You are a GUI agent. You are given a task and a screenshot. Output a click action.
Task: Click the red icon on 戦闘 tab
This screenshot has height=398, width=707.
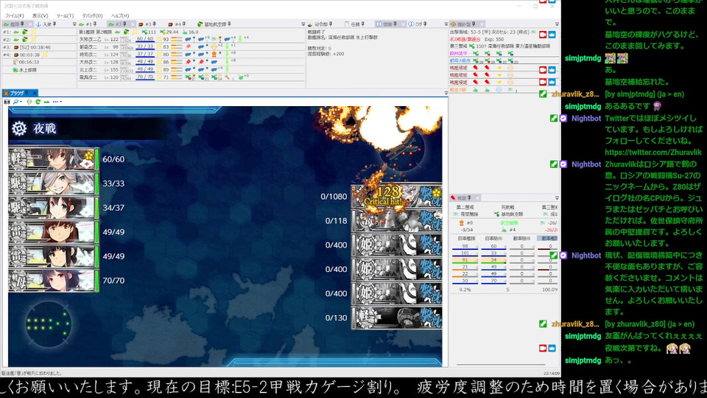click(x=453, y=198)
